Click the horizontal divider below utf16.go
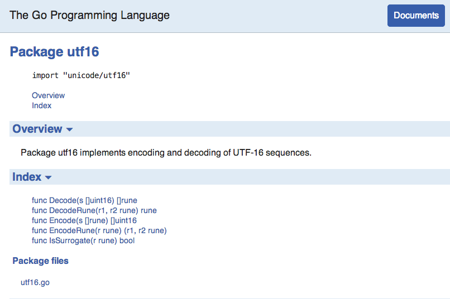This screenshot has width=450, height=299. (x=223, y=298)
